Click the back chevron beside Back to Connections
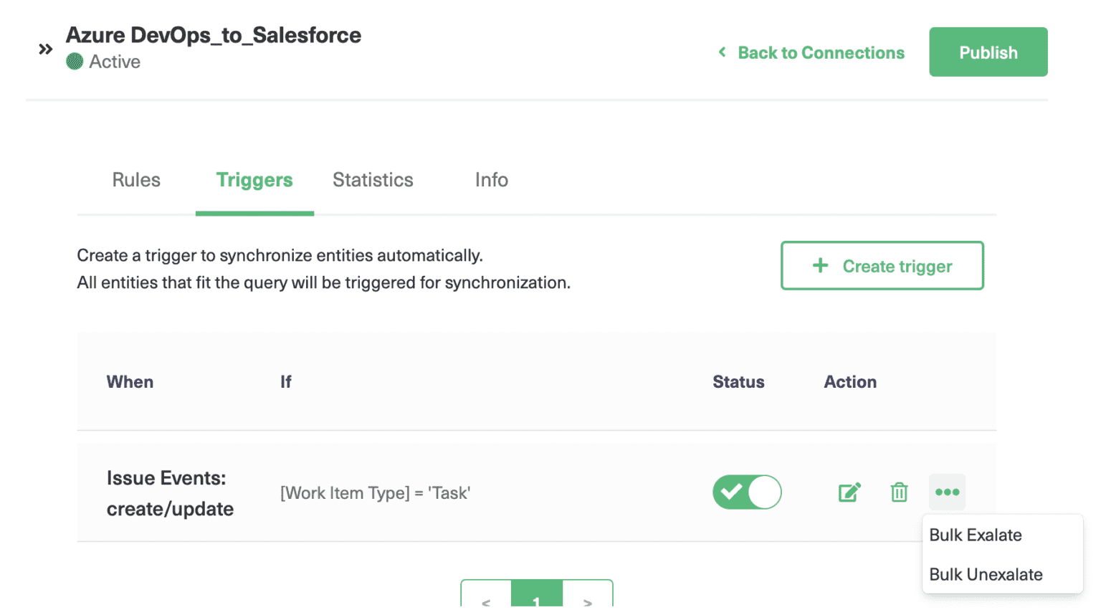1101x610 pixels. click(x=723, y=52)
